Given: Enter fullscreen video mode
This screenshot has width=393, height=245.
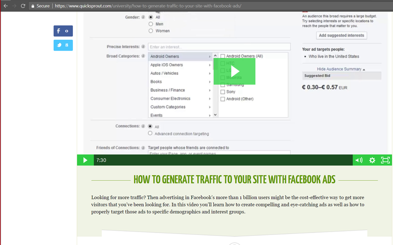Looking at the screenshot, I should (x=385, y=160).
